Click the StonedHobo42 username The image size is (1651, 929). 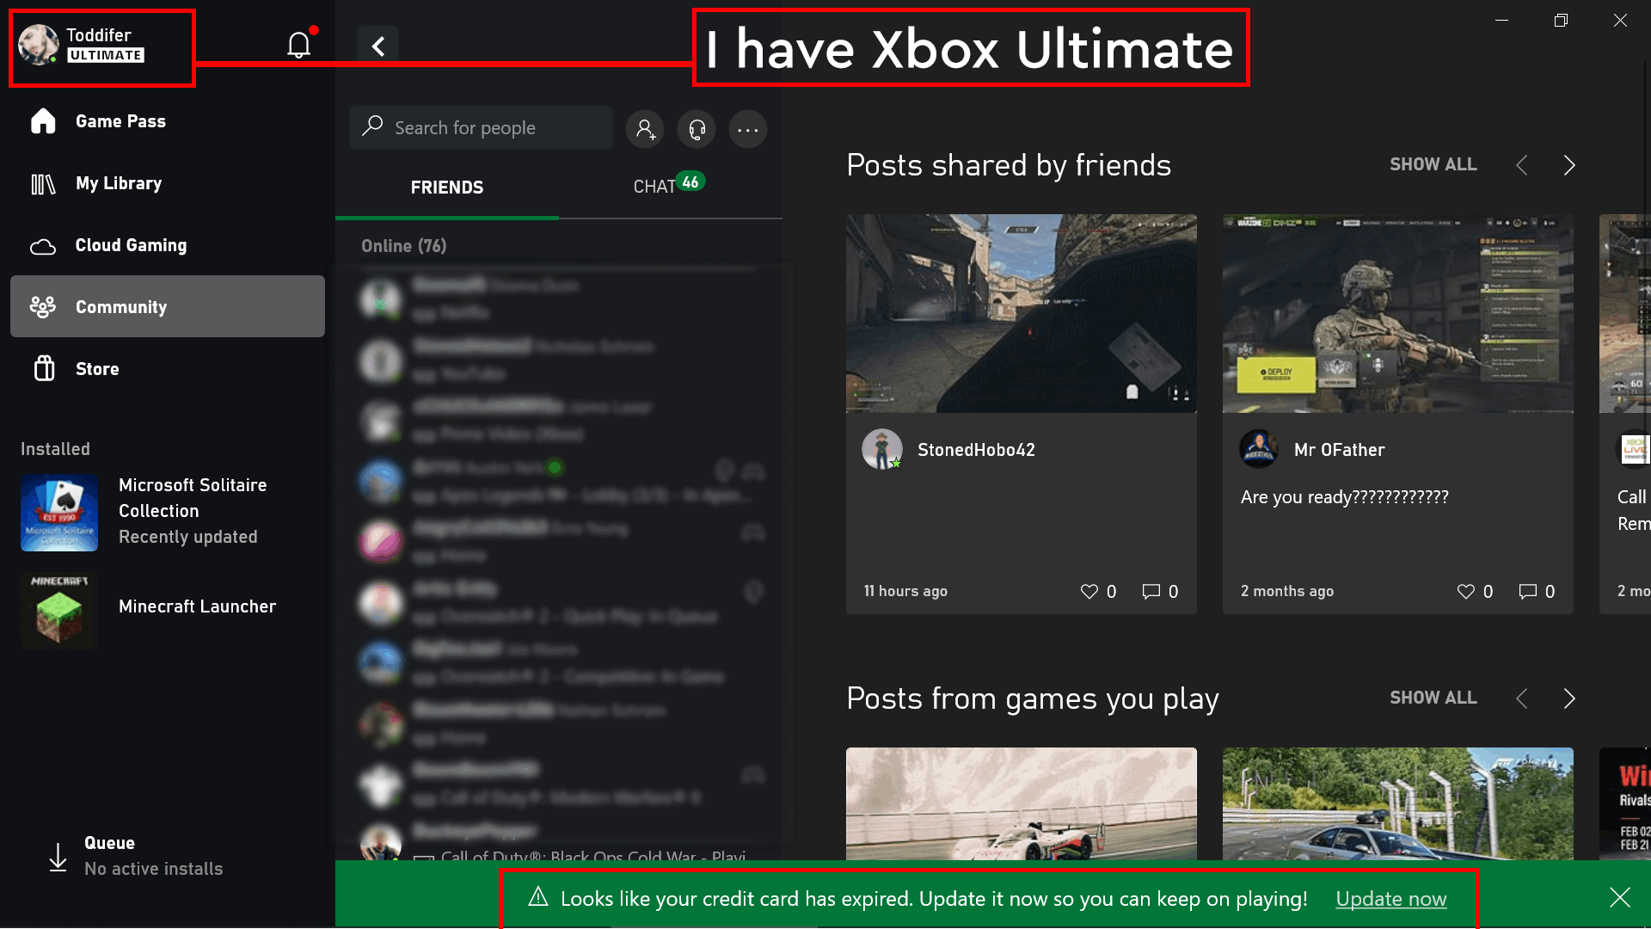pyautogui.click(x=976, y=450)
